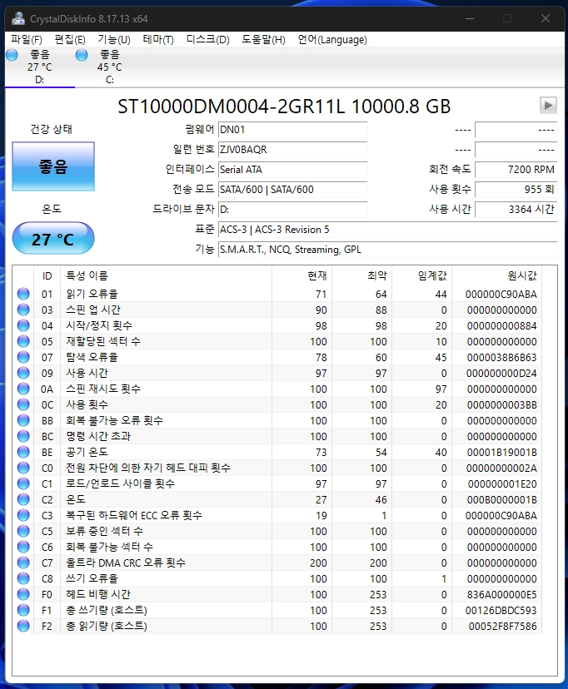
Task: Click the blue status dot for attribute BB
Action: pos(23,420)
